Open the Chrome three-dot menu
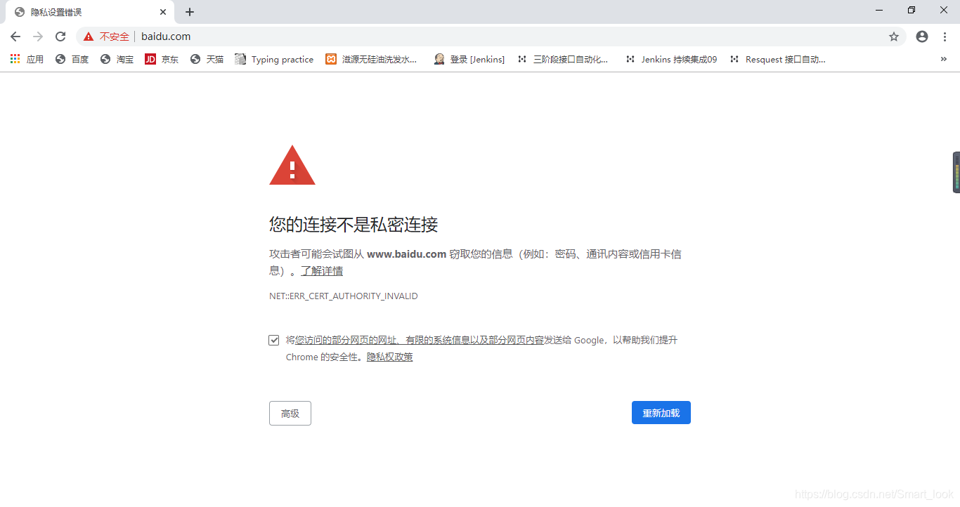This screenshot has height=507, width=960. coord(945,37)
